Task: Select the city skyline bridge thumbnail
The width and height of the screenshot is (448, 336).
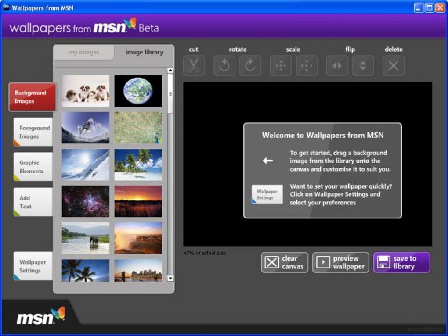Action: pyautogui.click(x=138, y=270)
